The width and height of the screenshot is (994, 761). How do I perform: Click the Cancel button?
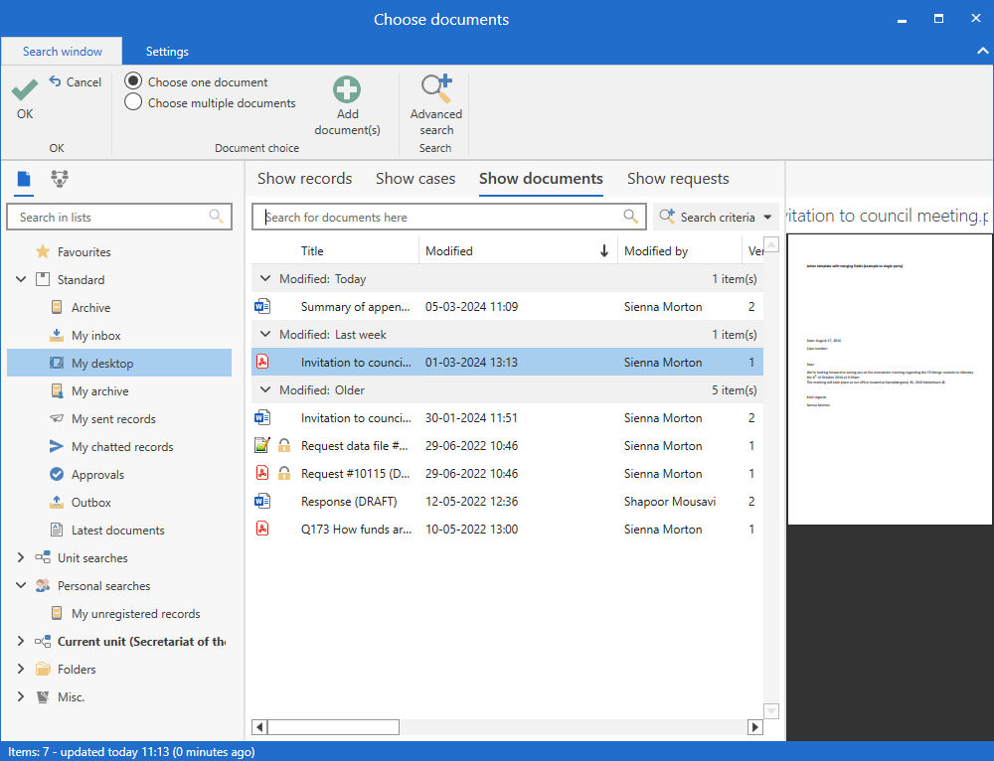pos(76,82)
